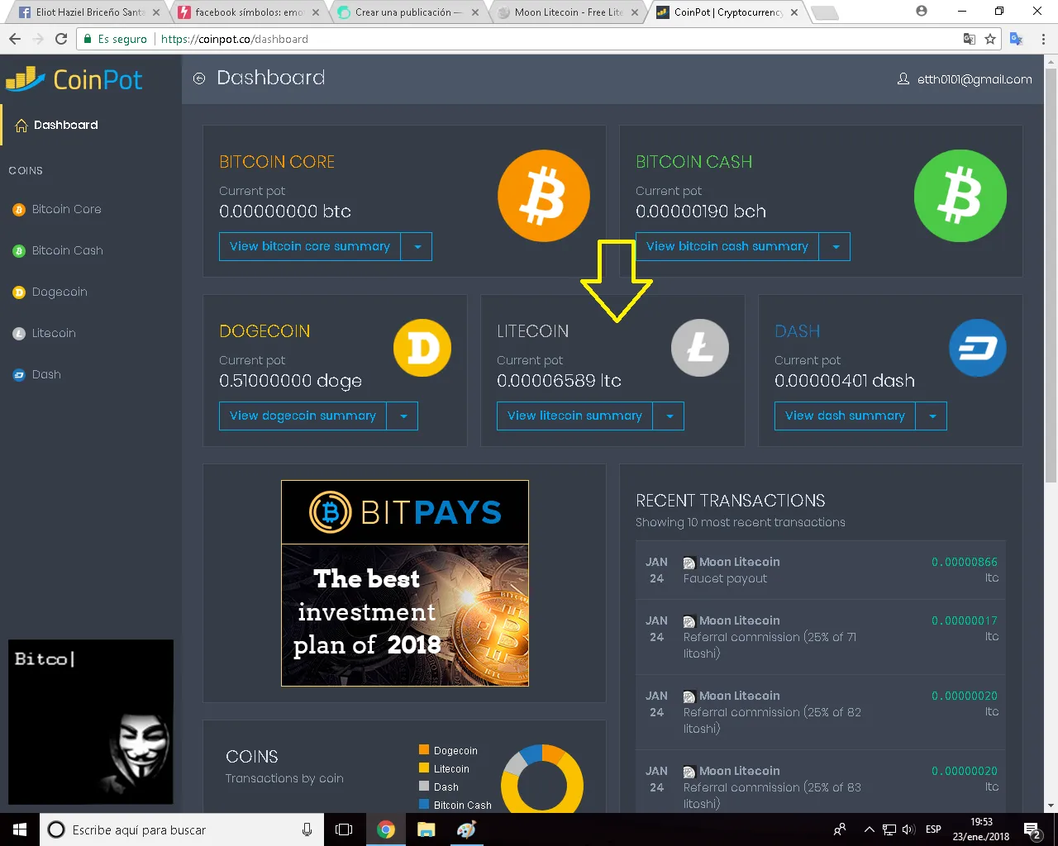Open Paint from the taskbar
This screenshot has width=1058, height=846.
467,829
